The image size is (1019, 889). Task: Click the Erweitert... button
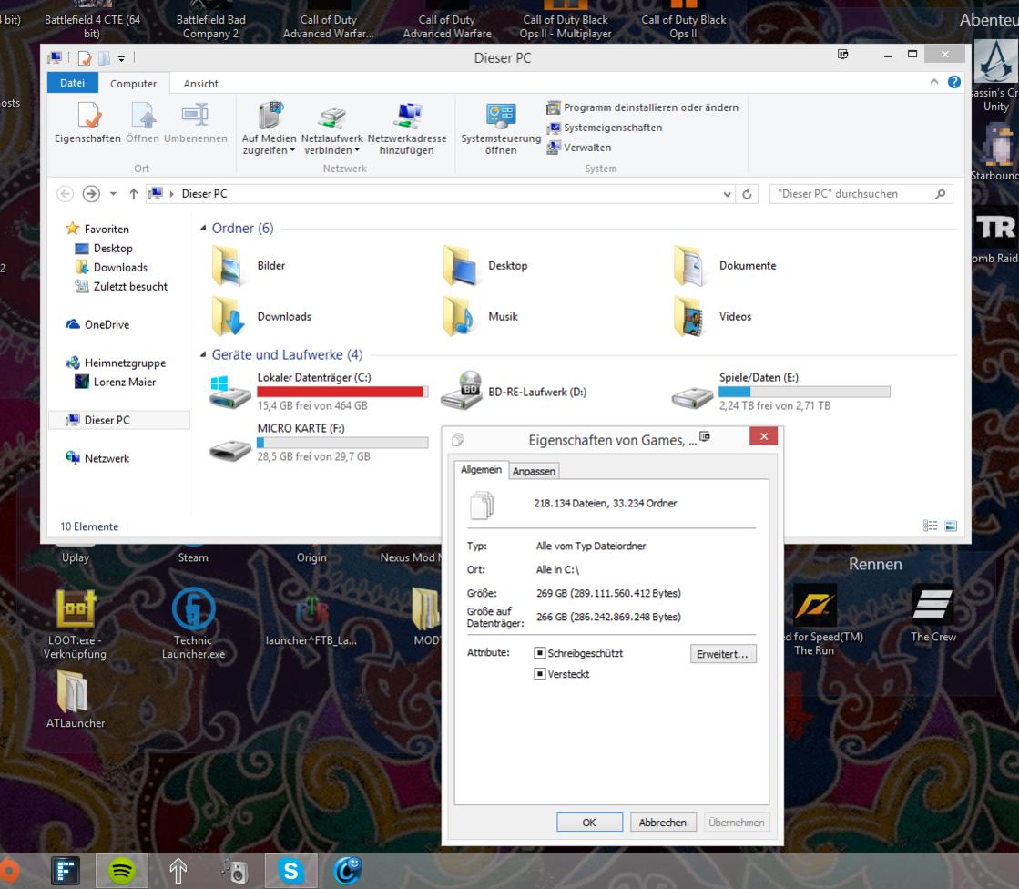[x=723, y=654]
